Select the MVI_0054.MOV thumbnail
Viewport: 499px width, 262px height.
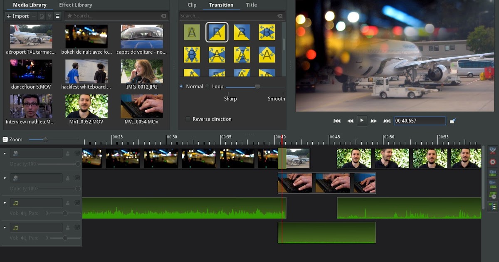(x=142, y=106)
